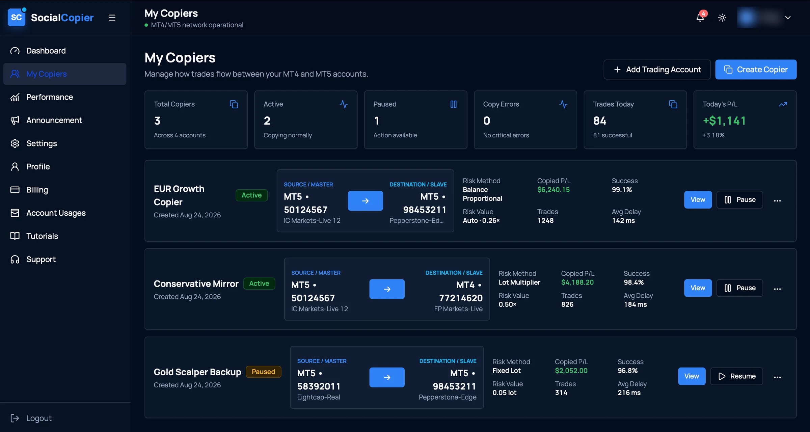Click arrow button in Conservative Mirror card
This screenshot has height=432, width=810.
(387, 289)
